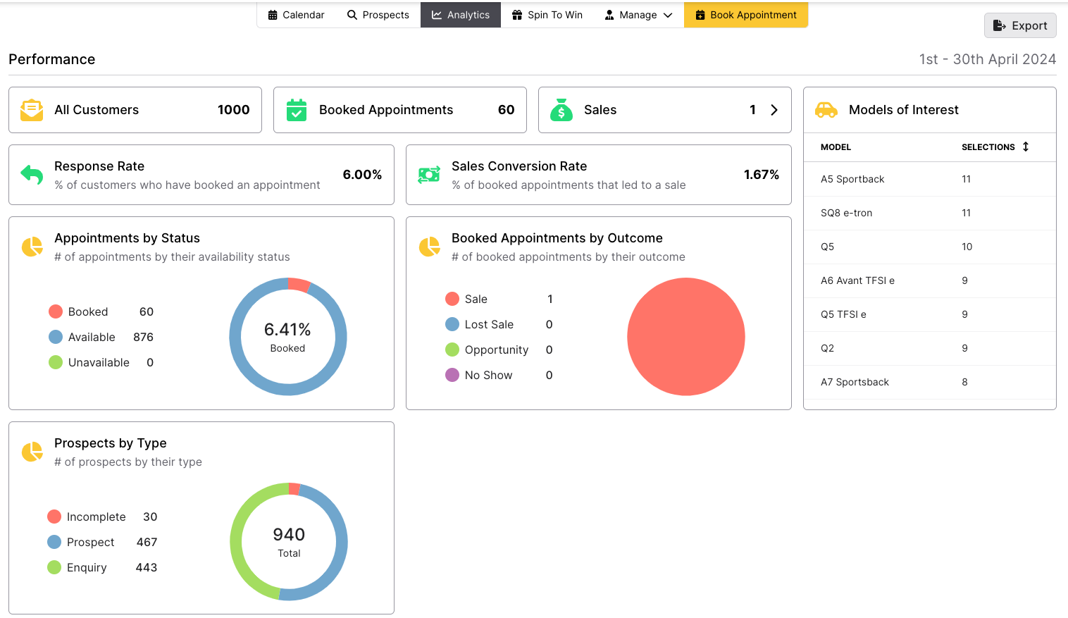This screenshot has width=1068, height=618.
Task: Click the Export button
Action: point(1020,25)
